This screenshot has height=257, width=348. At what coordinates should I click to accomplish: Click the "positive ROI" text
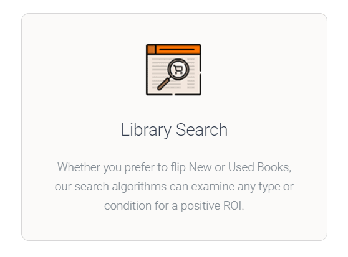click(x=213, y=206)
